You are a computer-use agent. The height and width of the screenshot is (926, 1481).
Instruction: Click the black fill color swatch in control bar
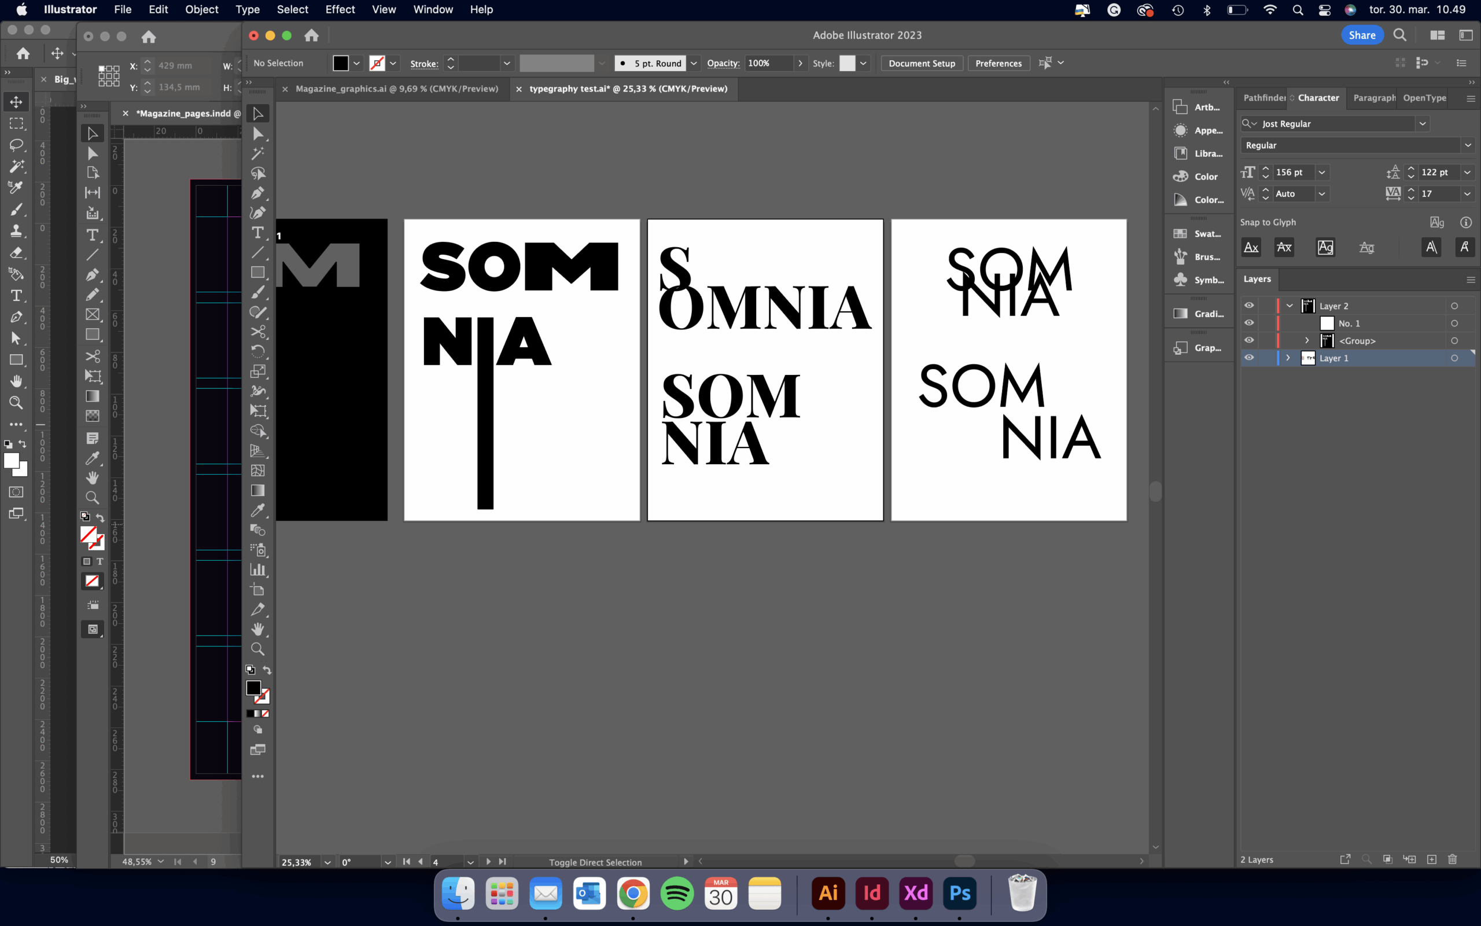coord(341,63)
